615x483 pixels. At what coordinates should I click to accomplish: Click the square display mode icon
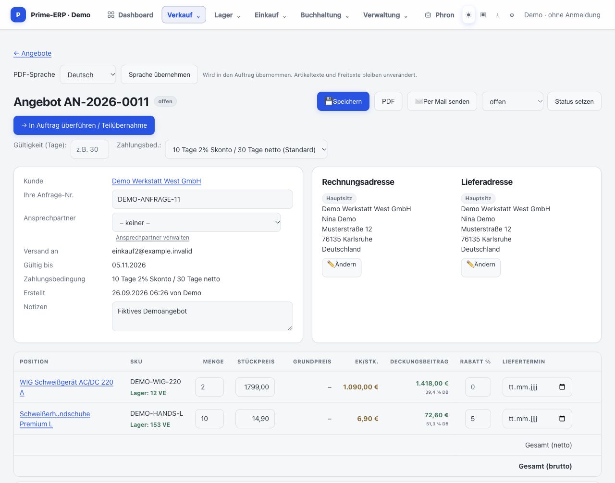(483, 15)
